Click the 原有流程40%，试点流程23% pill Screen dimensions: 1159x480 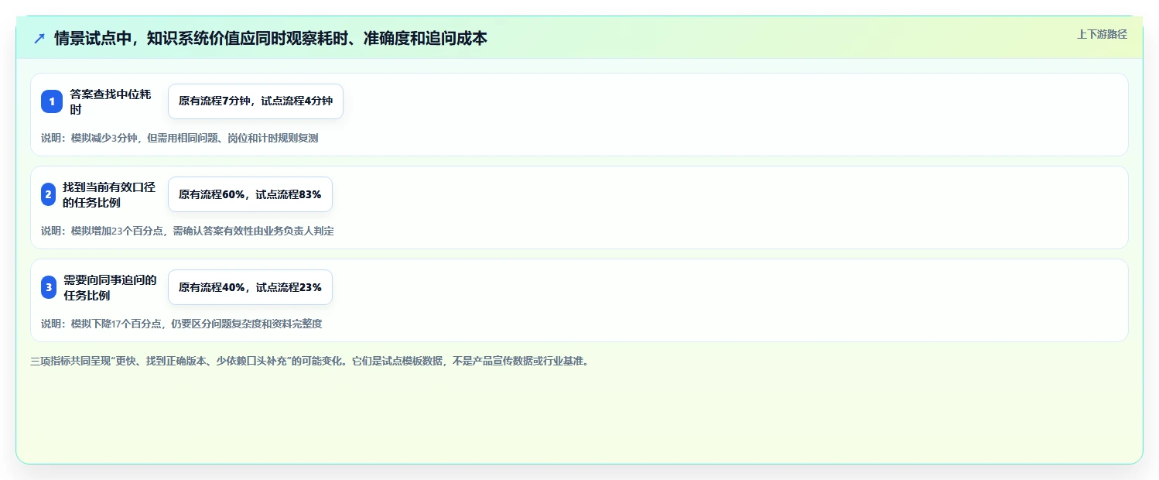pyautogui.click(x=250, y=287)
